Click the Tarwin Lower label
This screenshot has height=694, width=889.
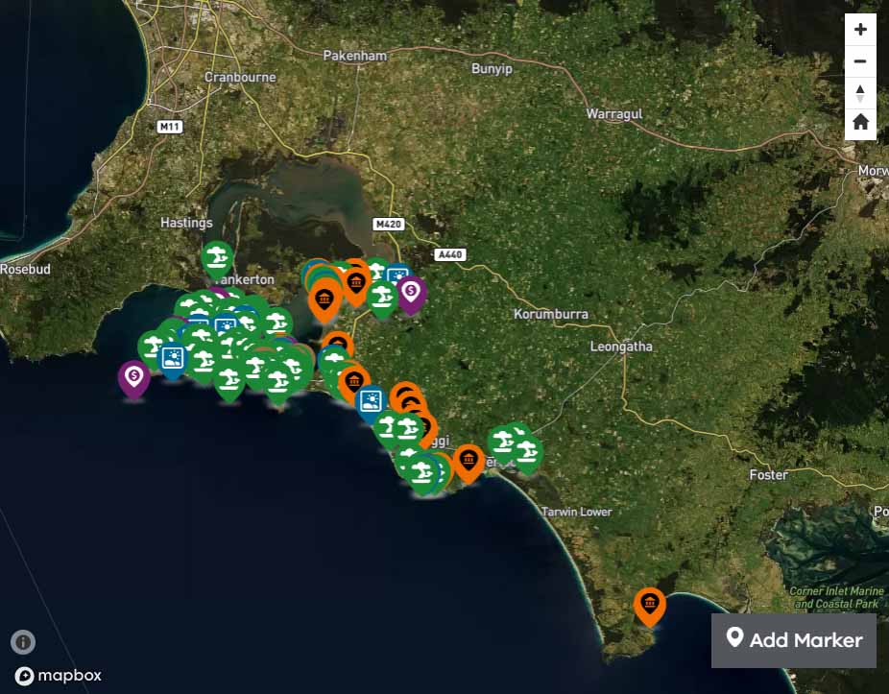[577, 512]
